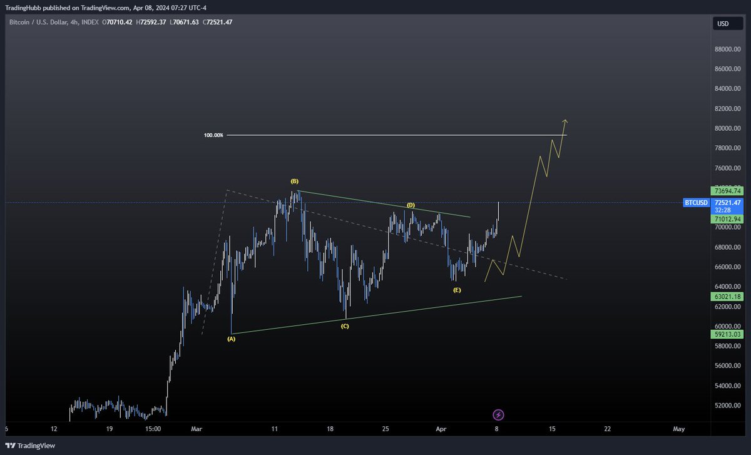Viewport: 751px width, 455px height.
Task: Click the 86000.00 price axis label
Action: pyautogui.click(x=728, y=69)
